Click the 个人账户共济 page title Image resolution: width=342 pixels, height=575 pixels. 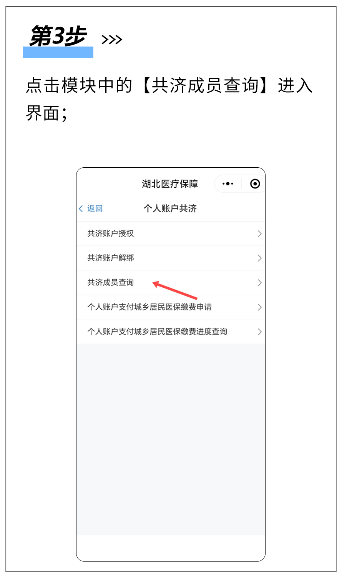170,208
